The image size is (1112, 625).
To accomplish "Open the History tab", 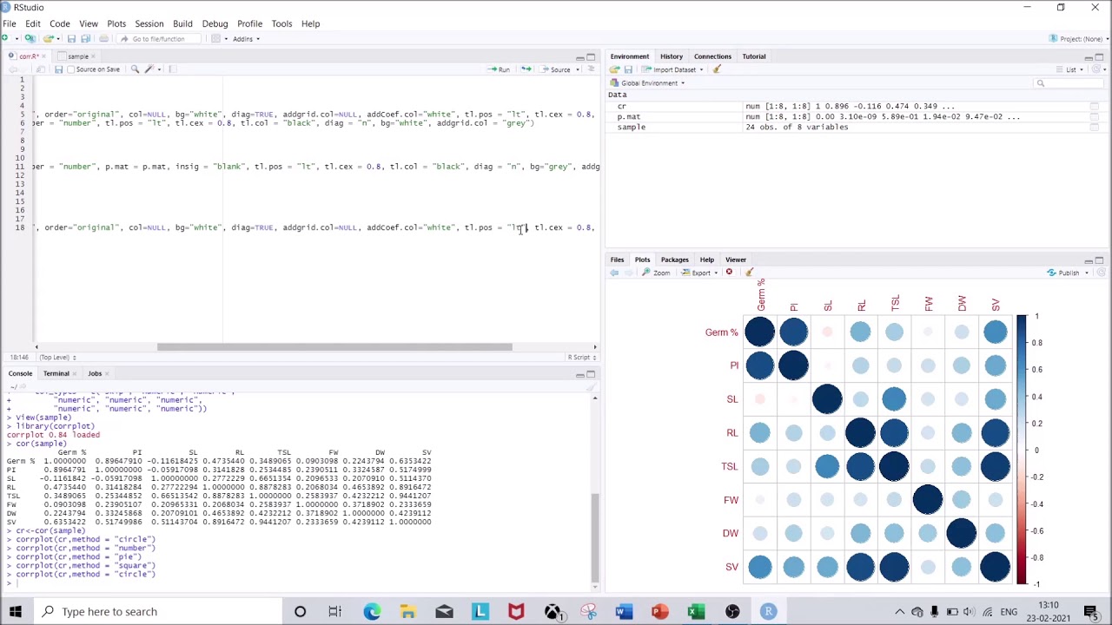I will click(671, 56).
